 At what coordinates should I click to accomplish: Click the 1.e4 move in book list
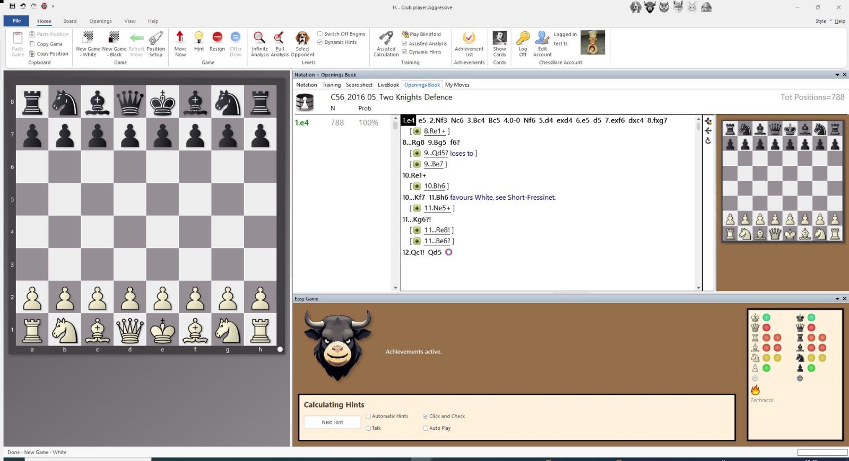click(301, 123)
